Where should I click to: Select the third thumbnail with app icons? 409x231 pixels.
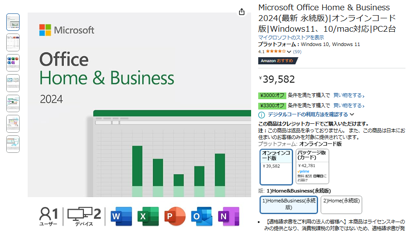[13, 63]
